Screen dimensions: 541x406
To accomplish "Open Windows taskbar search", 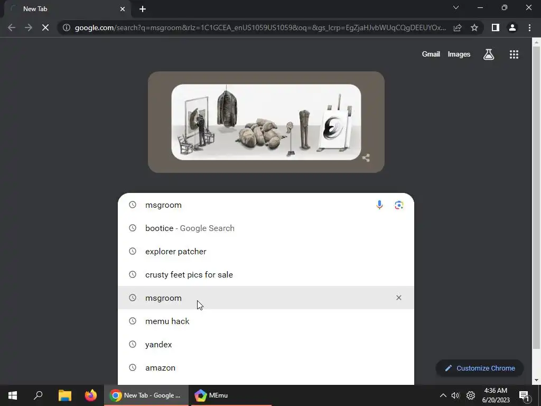I will [x=38, y=395].
